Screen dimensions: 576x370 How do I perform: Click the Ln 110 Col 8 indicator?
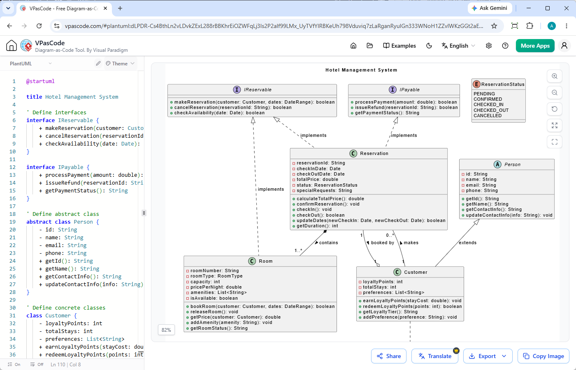click(x=66, y=364)
